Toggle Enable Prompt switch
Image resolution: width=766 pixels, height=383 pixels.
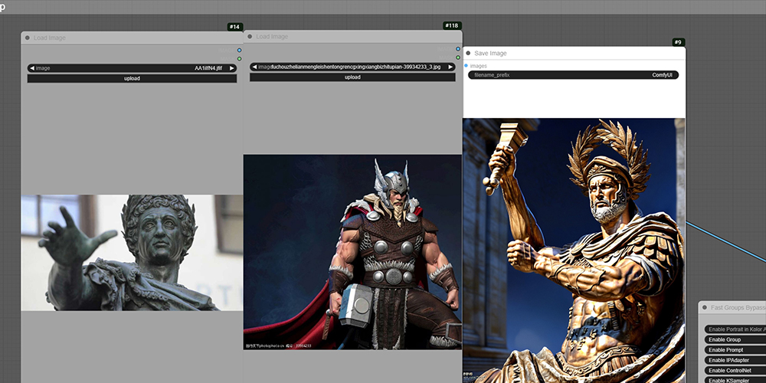coord(735,350)
